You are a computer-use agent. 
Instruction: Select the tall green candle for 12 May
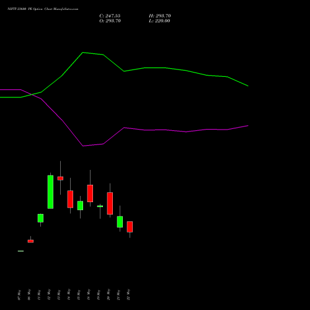coord(50,192)
